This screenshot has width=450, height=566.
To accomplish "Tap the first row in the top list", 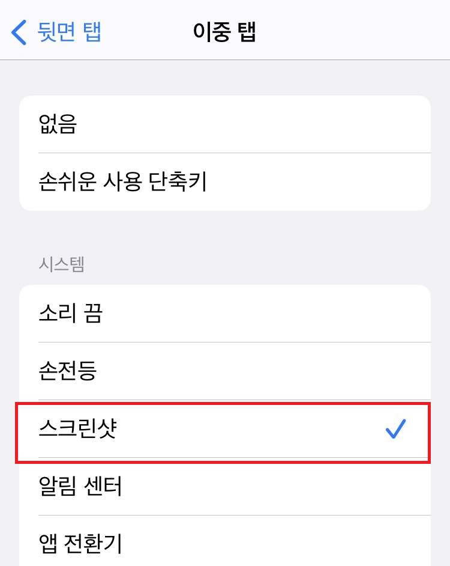I will (x=225, y=123).
